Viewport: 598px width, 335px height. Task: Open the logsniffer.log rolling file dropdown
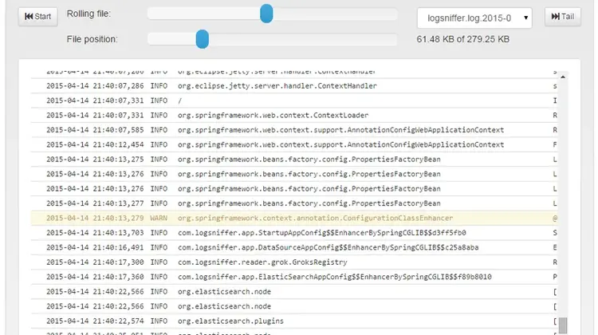coord(474,18)
